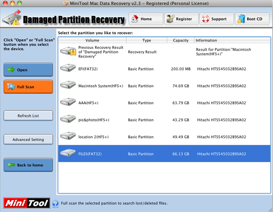273x212 pixels.
Task: Click the window resize grip corner
Action: (270, 210)
